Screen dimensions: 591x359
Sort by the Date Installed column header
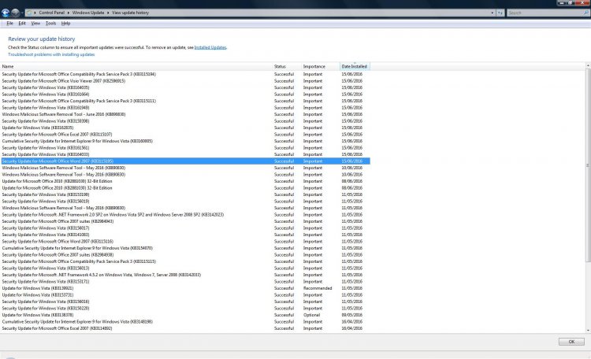(x=355, y=66)
